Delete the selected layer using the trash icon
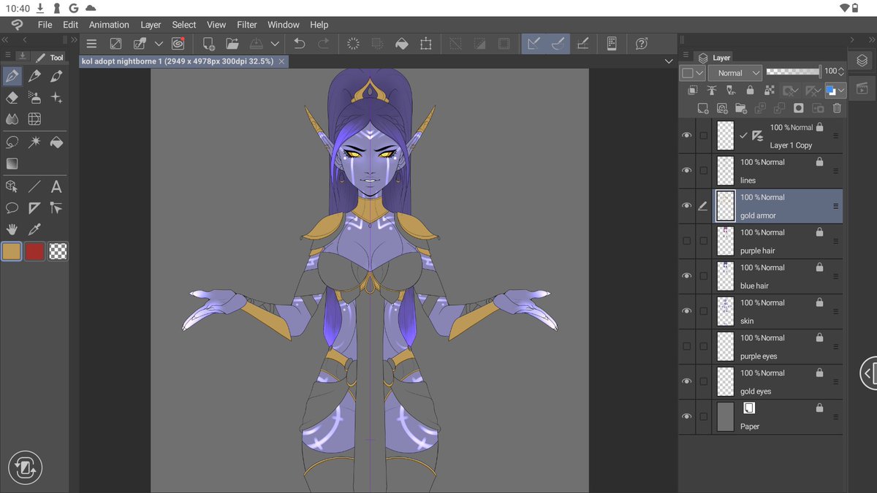 pyautogui.click(x=837, y=108)
